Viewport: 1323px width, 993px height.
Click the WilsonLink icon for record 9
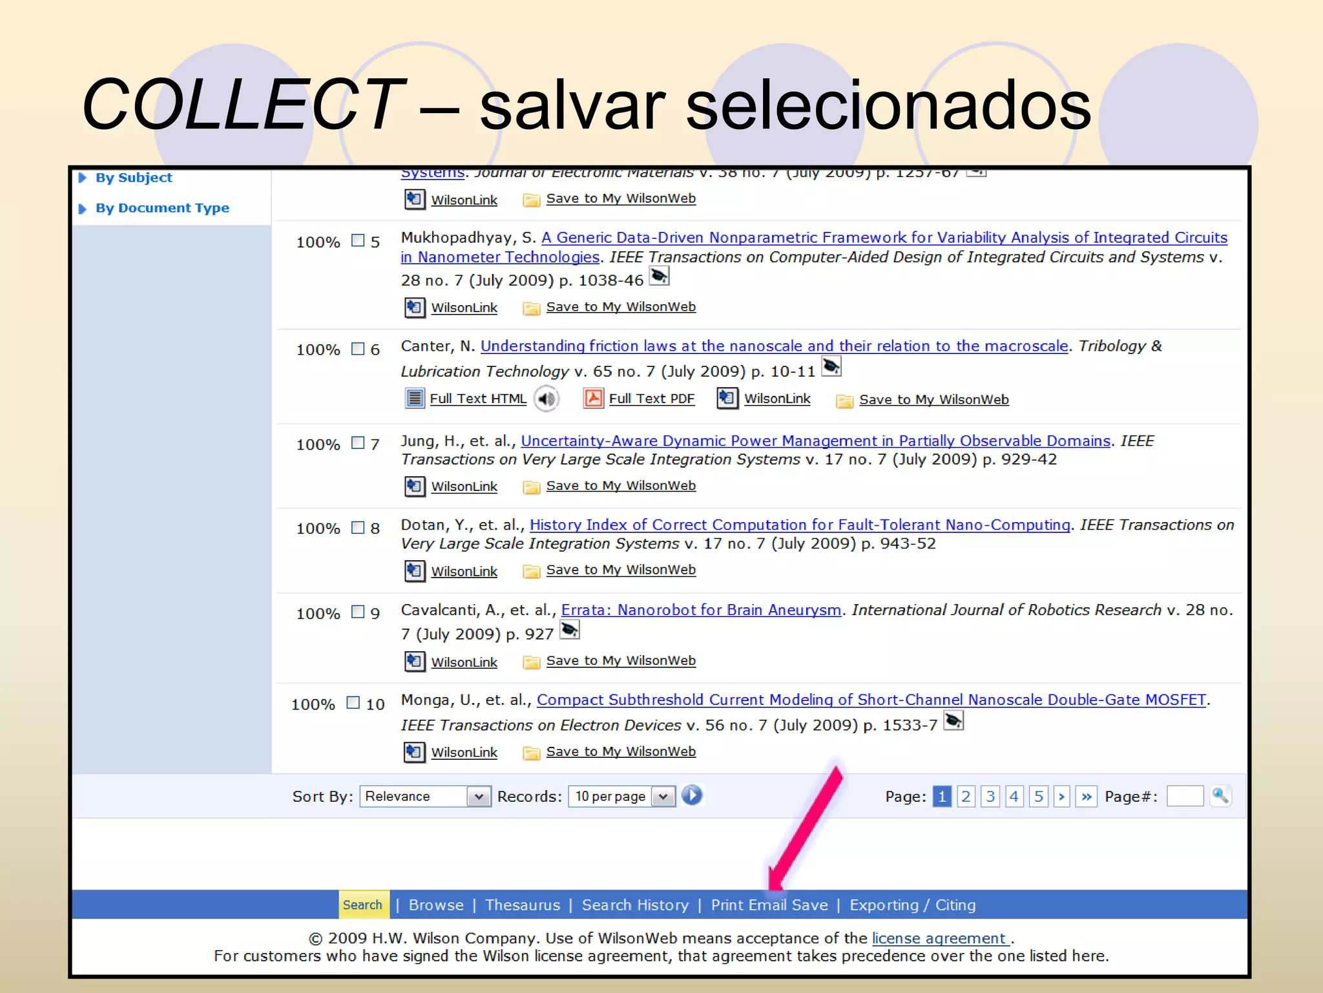415,661
